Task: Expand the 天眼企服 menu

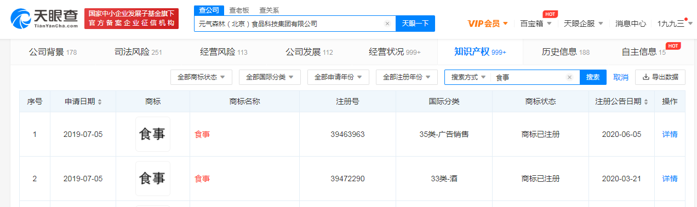Action: (x=584, y=24)
